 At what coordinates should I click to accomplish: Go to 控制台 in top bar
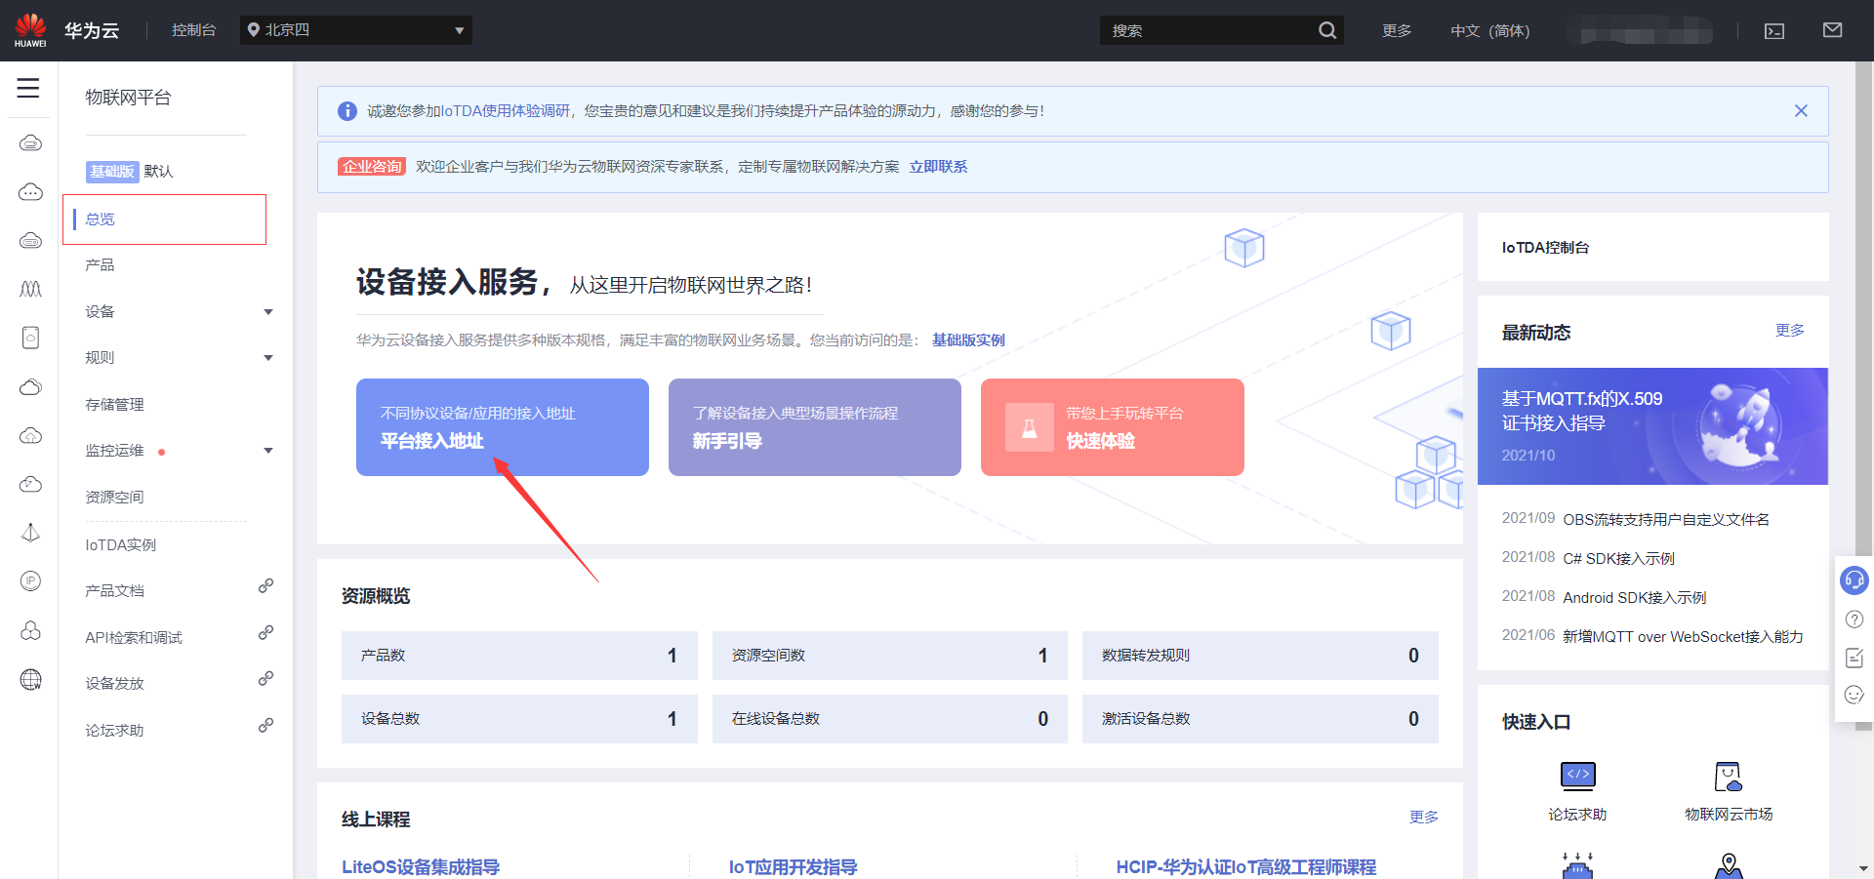pos(193,30)
